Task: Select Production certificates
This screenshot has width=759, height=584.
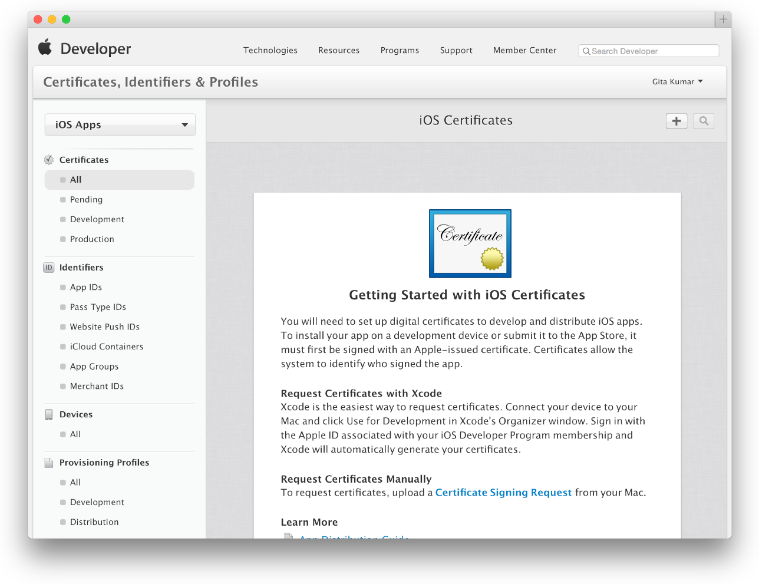Action: (92, 239)
